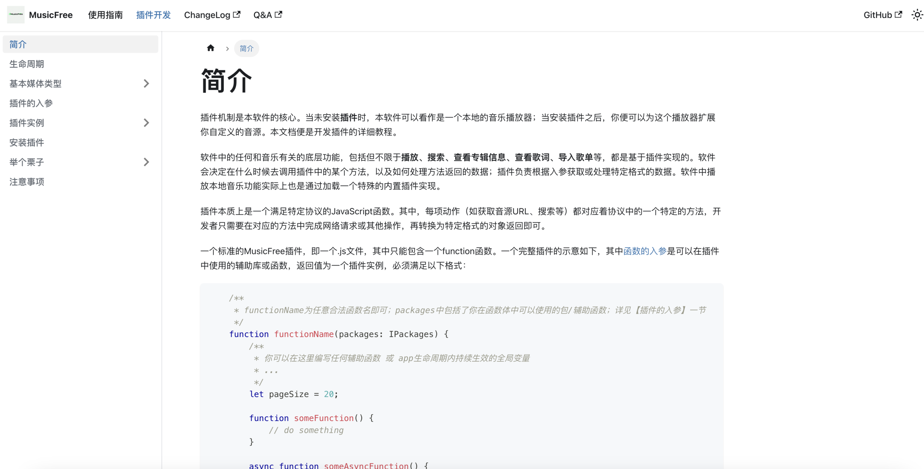This screenshot has width=924, height=469.
Task: Go to the 安装插件 sidebar page
Action: (x=27, y=143)
